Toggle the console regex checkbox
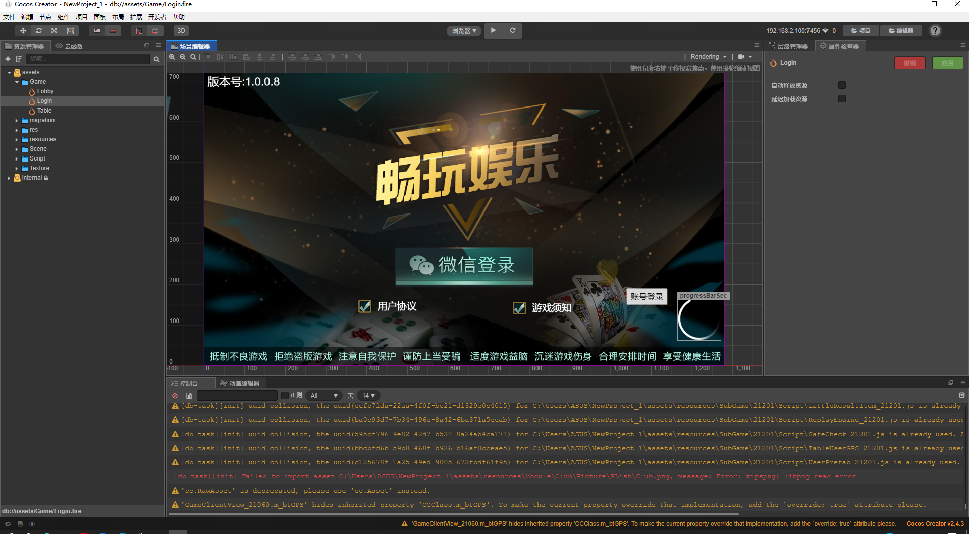Screen dimensions: 969x534 click(x=285, y=396)
